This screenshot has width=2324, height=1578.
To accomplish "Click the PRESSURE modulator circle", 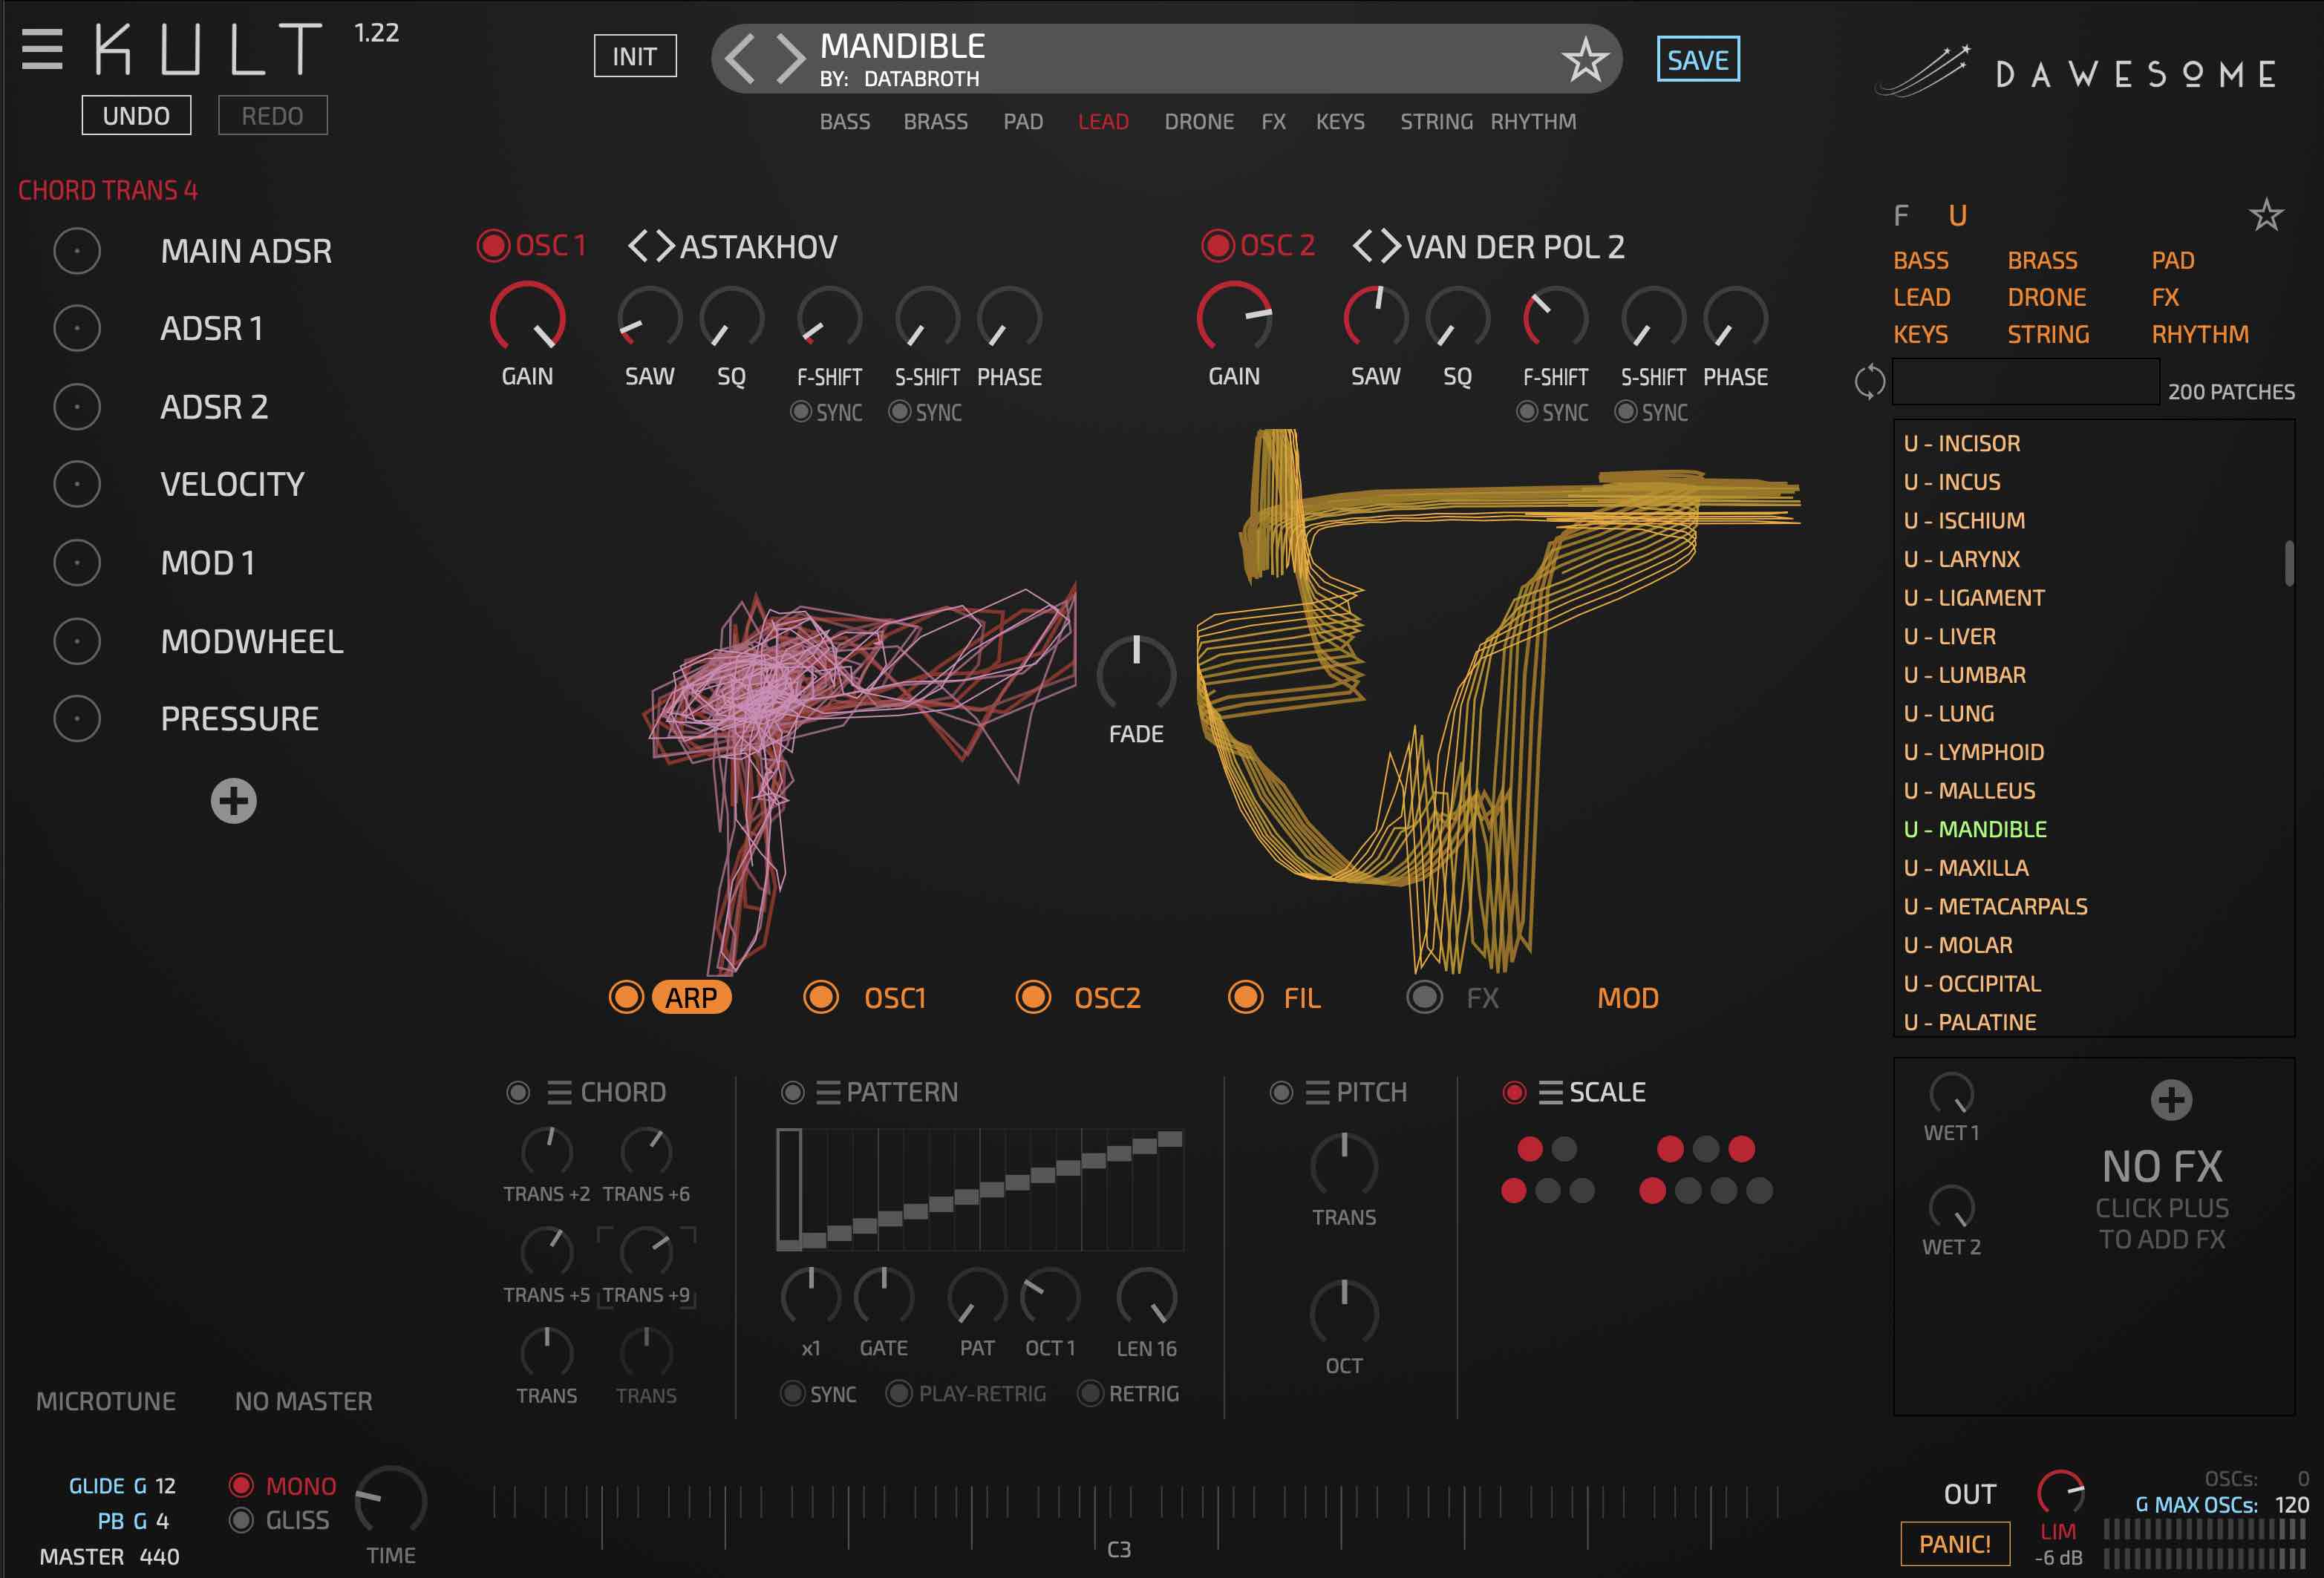I will [77, 718].
